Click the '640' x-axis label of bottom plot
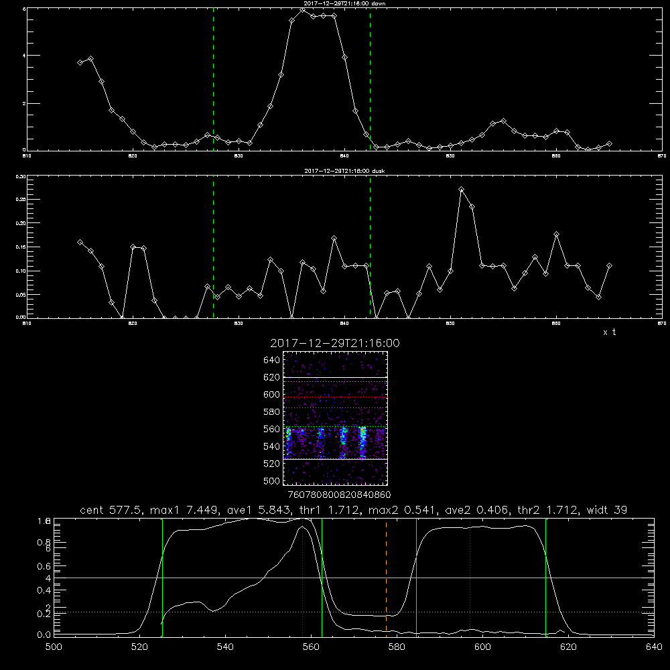Screen dimensions: 670x670 click(x=654, y=647)
